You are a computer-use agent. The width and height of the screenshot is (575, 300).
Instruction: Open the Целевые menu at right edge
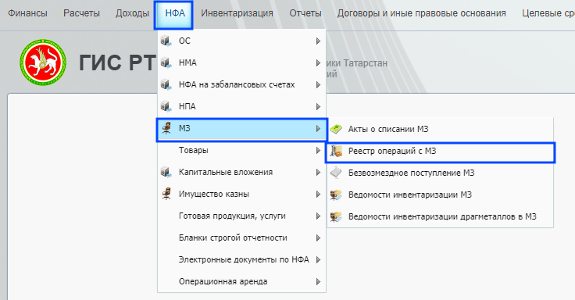[x=548, y=13]
